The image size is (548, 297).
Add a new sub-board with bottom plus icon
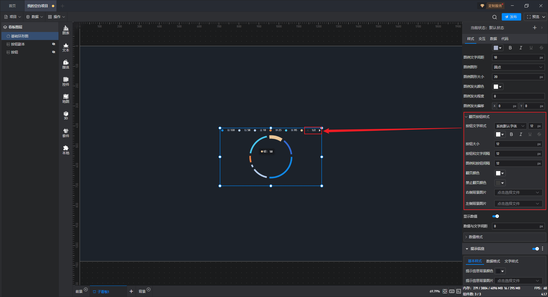131,291
